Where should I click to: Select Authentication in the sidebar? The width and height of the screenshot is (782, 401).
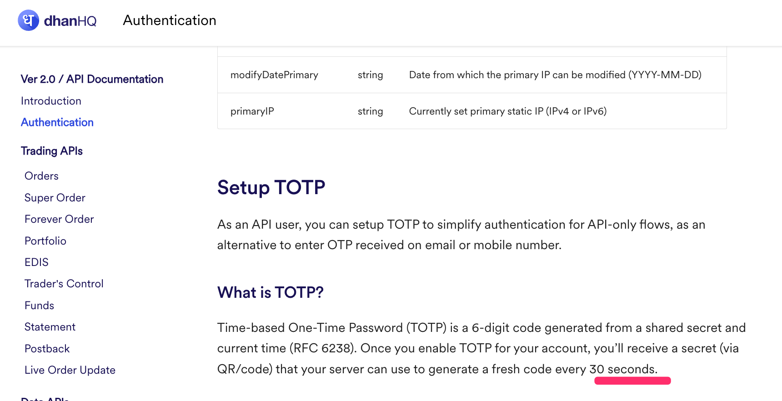[57, 122]
